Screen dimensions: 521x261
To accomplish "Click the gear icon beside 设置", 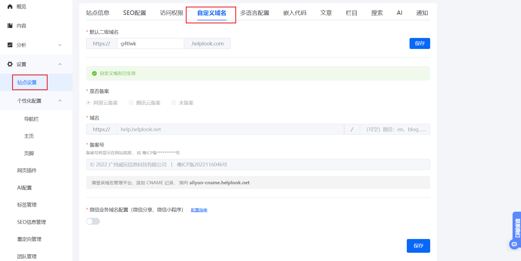I will (x=10, y=64).
